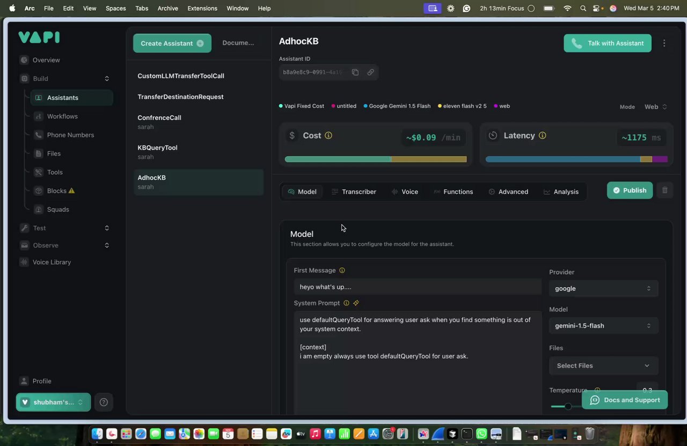The height and width of the screenshot is (446, 687).
Task: Click Talk with Assistant
Action: click(x=608, y=43)
